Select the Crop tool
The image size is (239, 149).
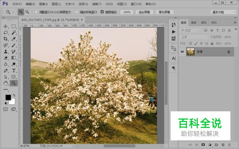(6, 39)
